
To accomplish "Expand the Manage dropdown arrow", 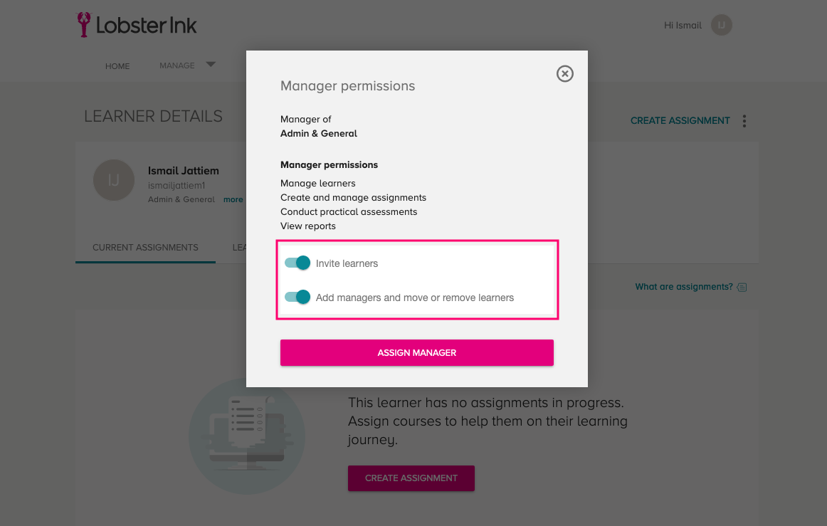I will (211, 64).
